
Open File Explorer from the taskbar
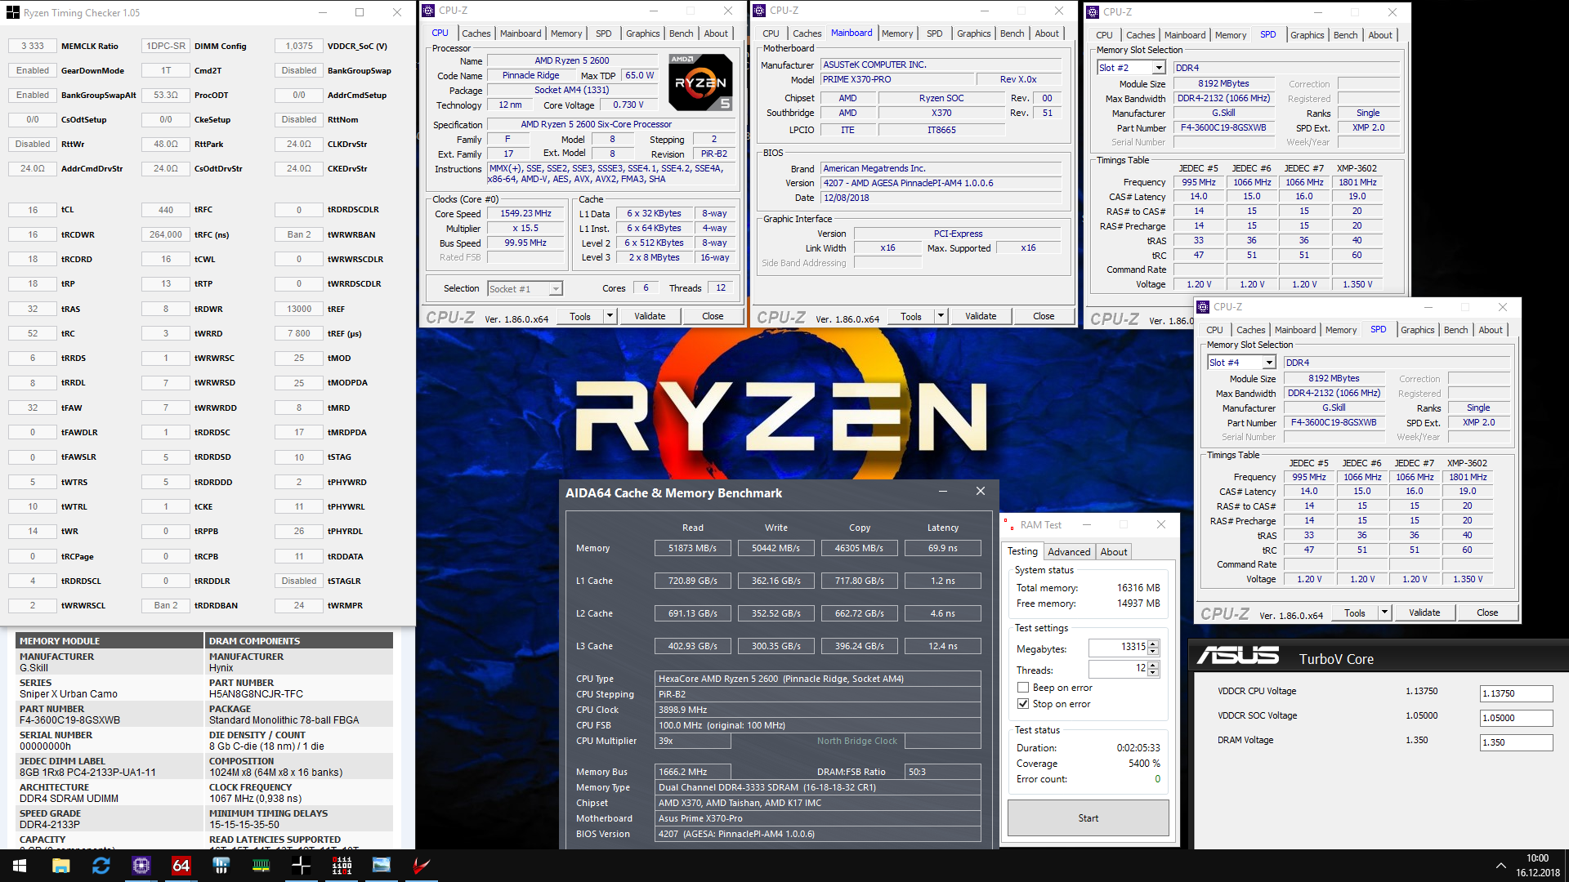pos(60,866)
